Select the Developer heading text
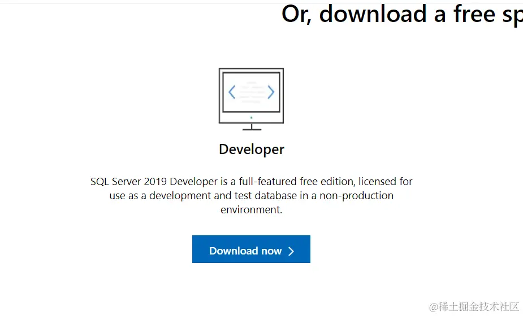Viewport: 523px width, 316px height. tap(252, 150)
